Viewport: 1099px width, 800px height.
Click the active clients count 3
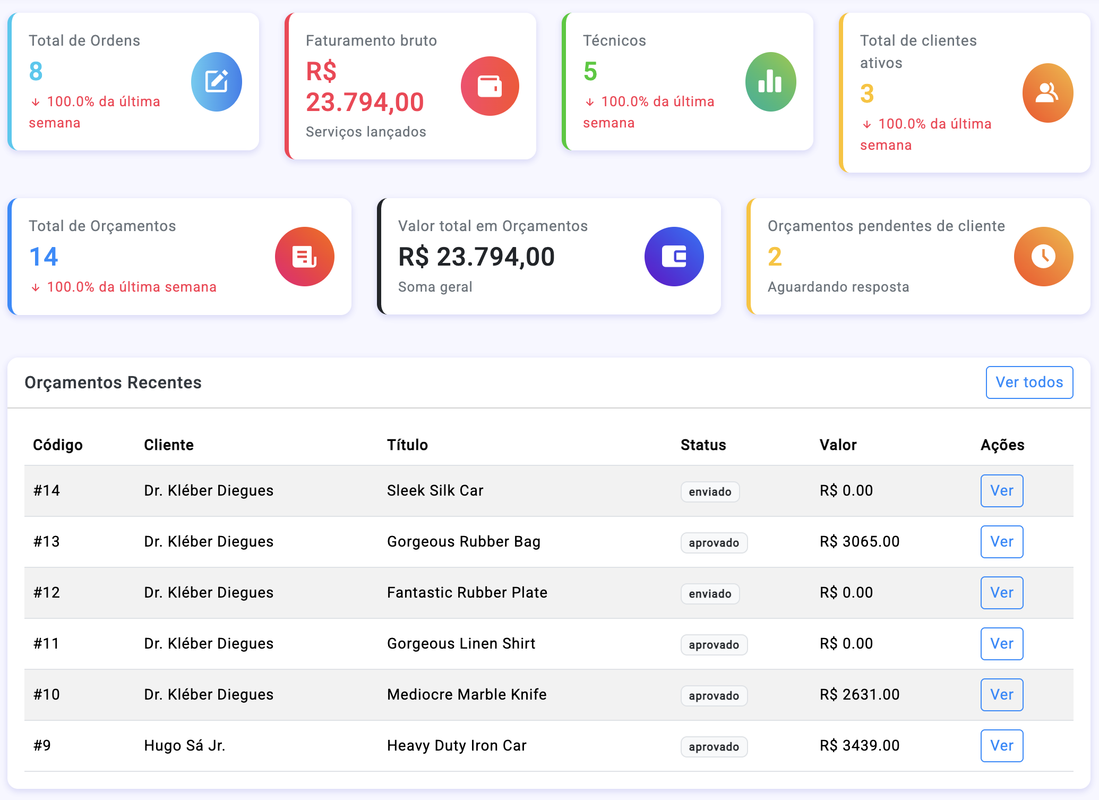pyautogui.click(x=867, y=93)
